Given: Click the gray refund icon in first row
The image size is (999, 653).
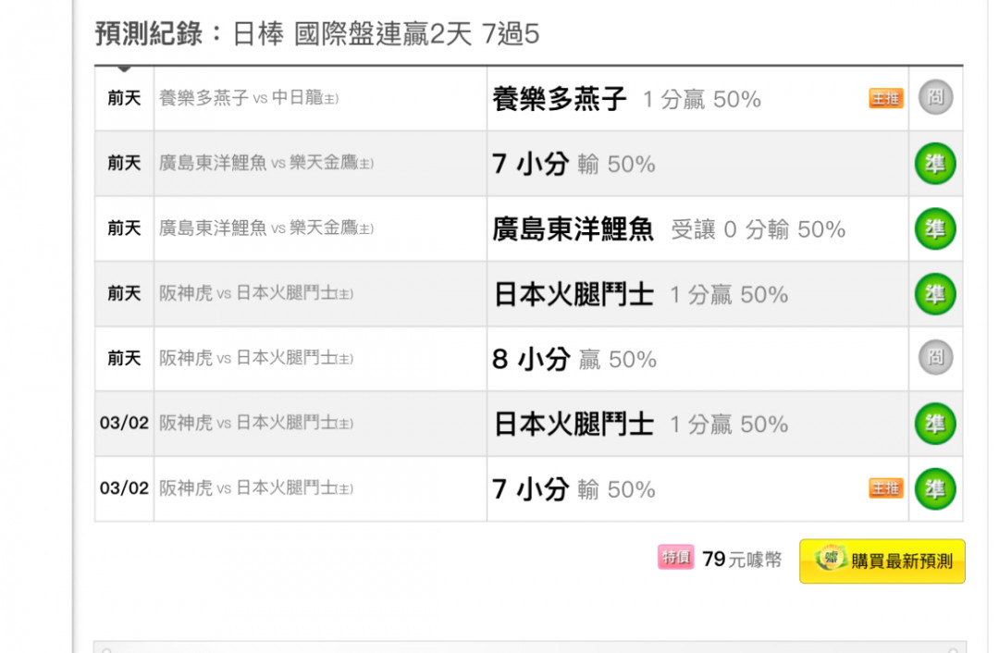Looking at the screenshot, I should click(935, 97).
